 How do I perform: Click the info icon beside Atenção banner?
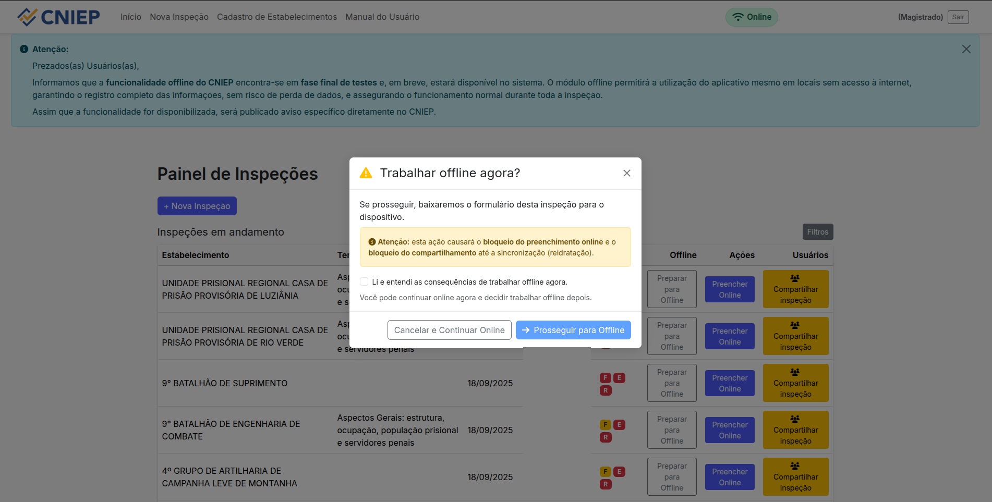point(24,49)
